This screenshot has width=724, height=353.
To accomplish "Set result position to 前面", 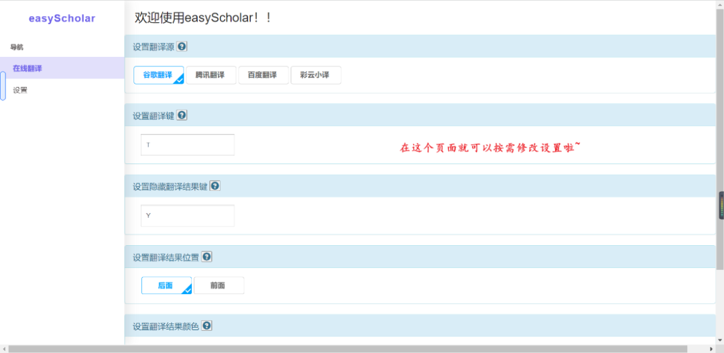I will click(x=219, y=285).
